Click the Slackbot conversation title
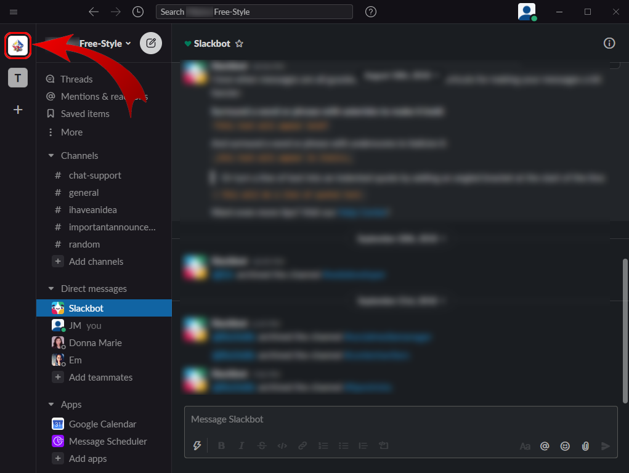Viewport: 629px width, 473px height. 212,43
